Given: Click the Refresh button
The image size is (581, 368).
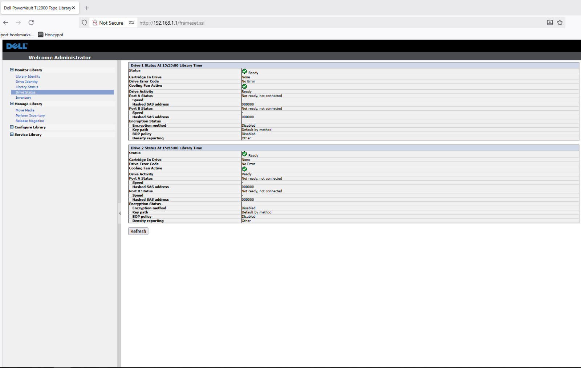Looking at the screenshot, I should click(138, 231).
